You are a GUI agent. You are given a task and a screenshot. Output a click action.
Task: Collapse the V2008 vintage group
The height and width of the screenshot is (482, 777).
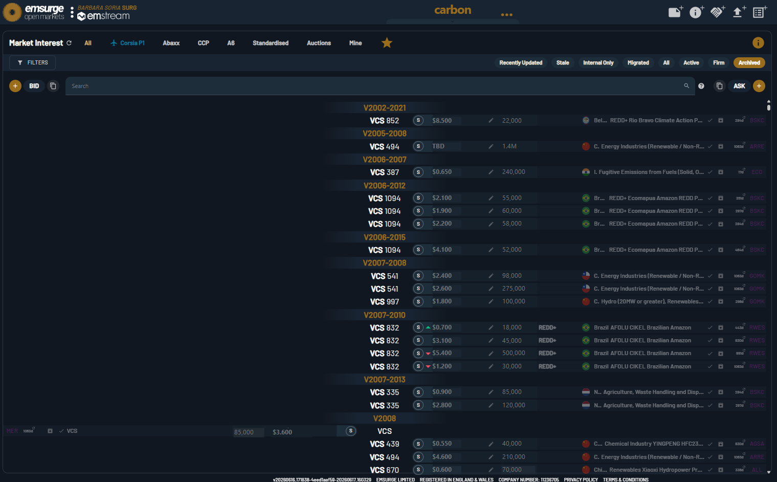click(385, 419)
